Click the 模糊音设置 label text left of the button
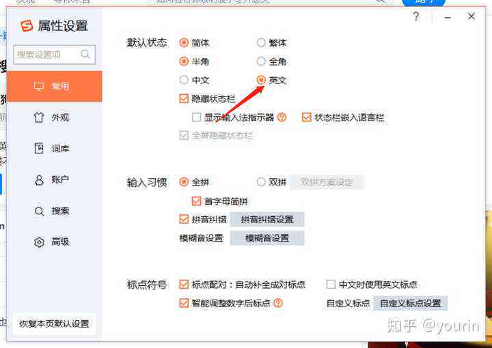Viewport: 492px width, 348px height. 201,238
